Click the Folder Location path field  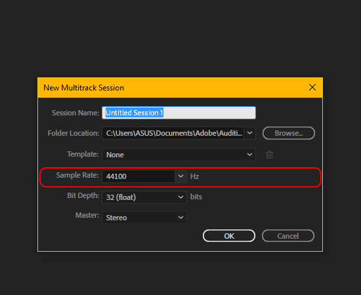tap(173, 133)
